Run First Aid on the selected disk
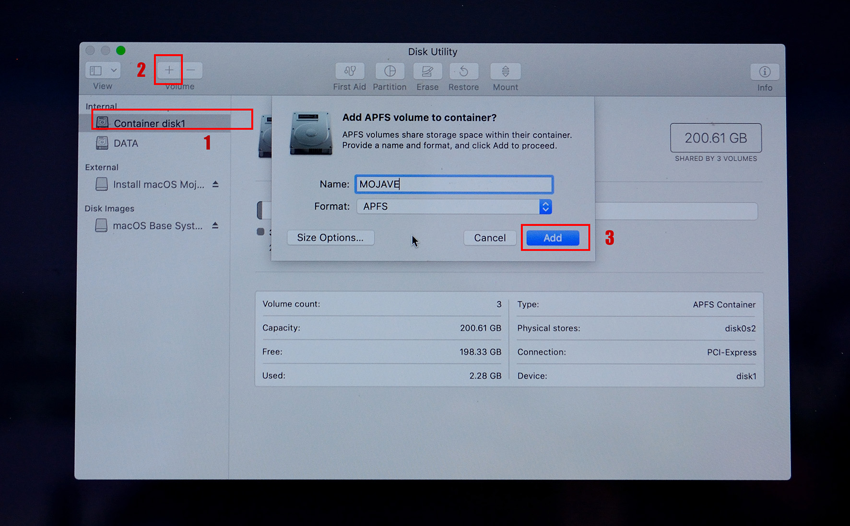 click(349, 72)
